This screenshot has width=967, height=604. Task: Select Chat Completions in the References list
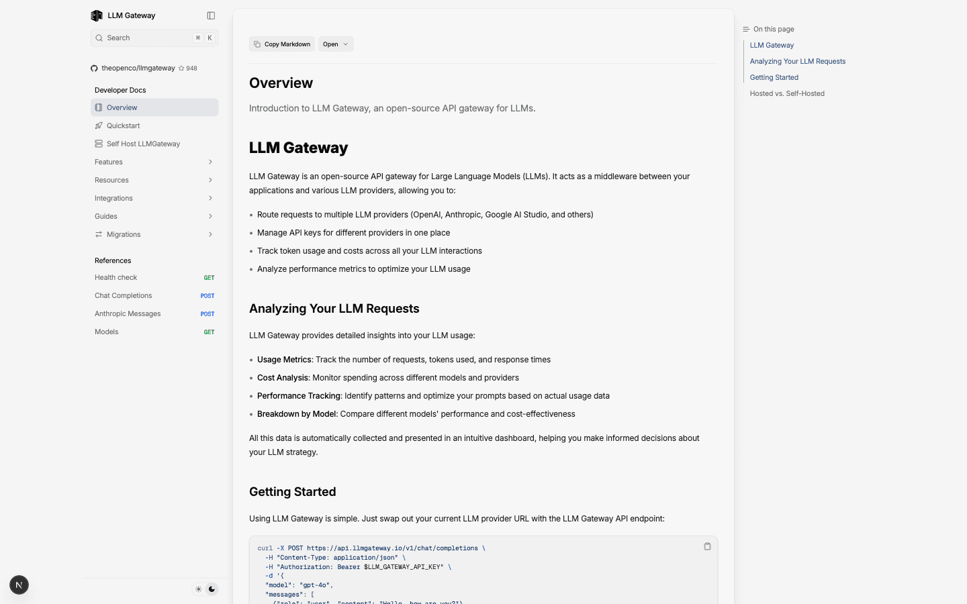click(123, 295)
